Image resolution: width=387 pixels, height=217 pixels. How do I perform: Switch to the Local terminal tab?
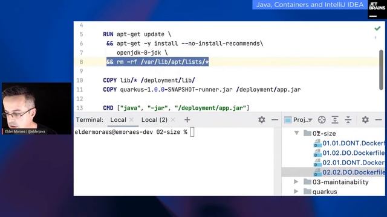118,120
